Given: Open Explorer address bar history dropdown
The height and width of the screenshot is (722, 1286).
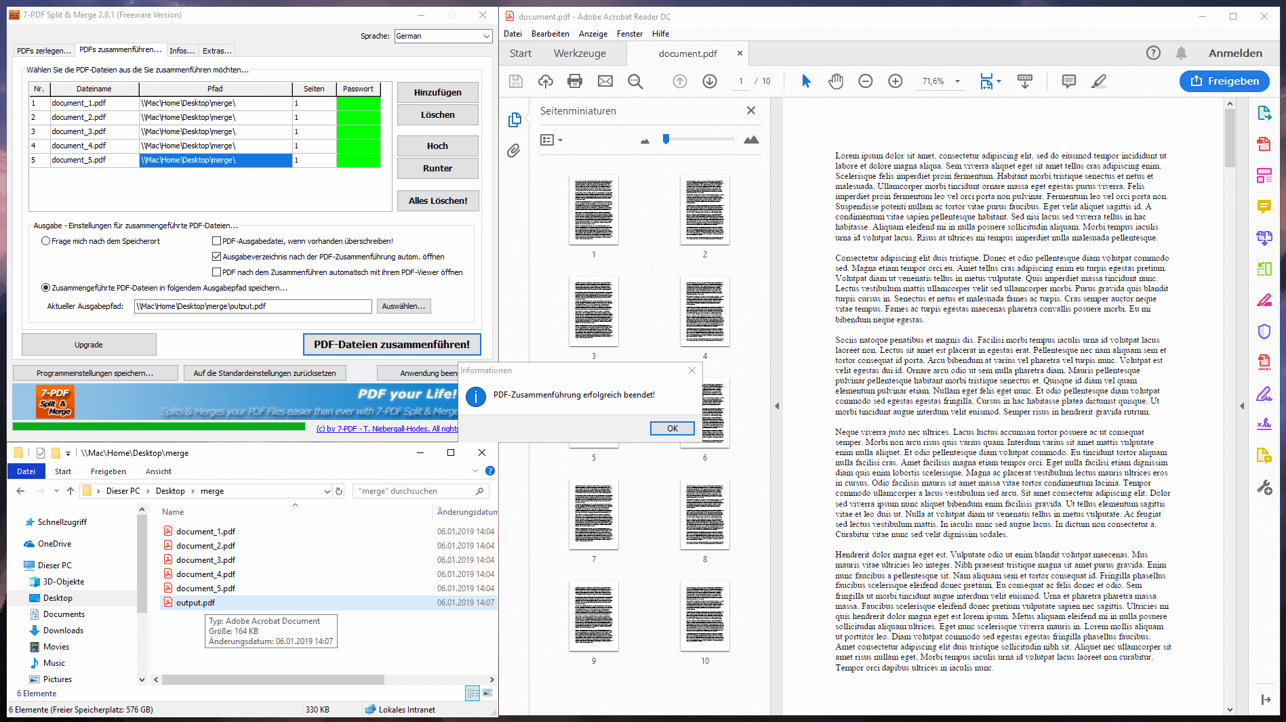Looking at the screenshot, I should point(327,491).
